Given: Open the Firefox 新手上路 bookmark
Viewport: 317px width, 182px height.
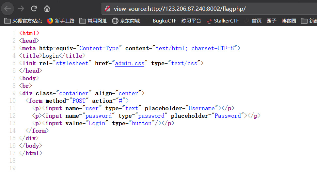Looking at the screenshot, I should click(x=61, y=21).
